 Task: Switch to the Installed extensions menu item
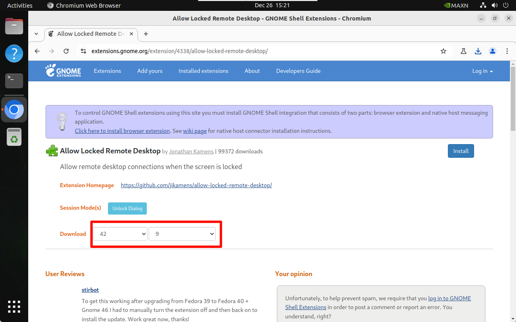203,71
